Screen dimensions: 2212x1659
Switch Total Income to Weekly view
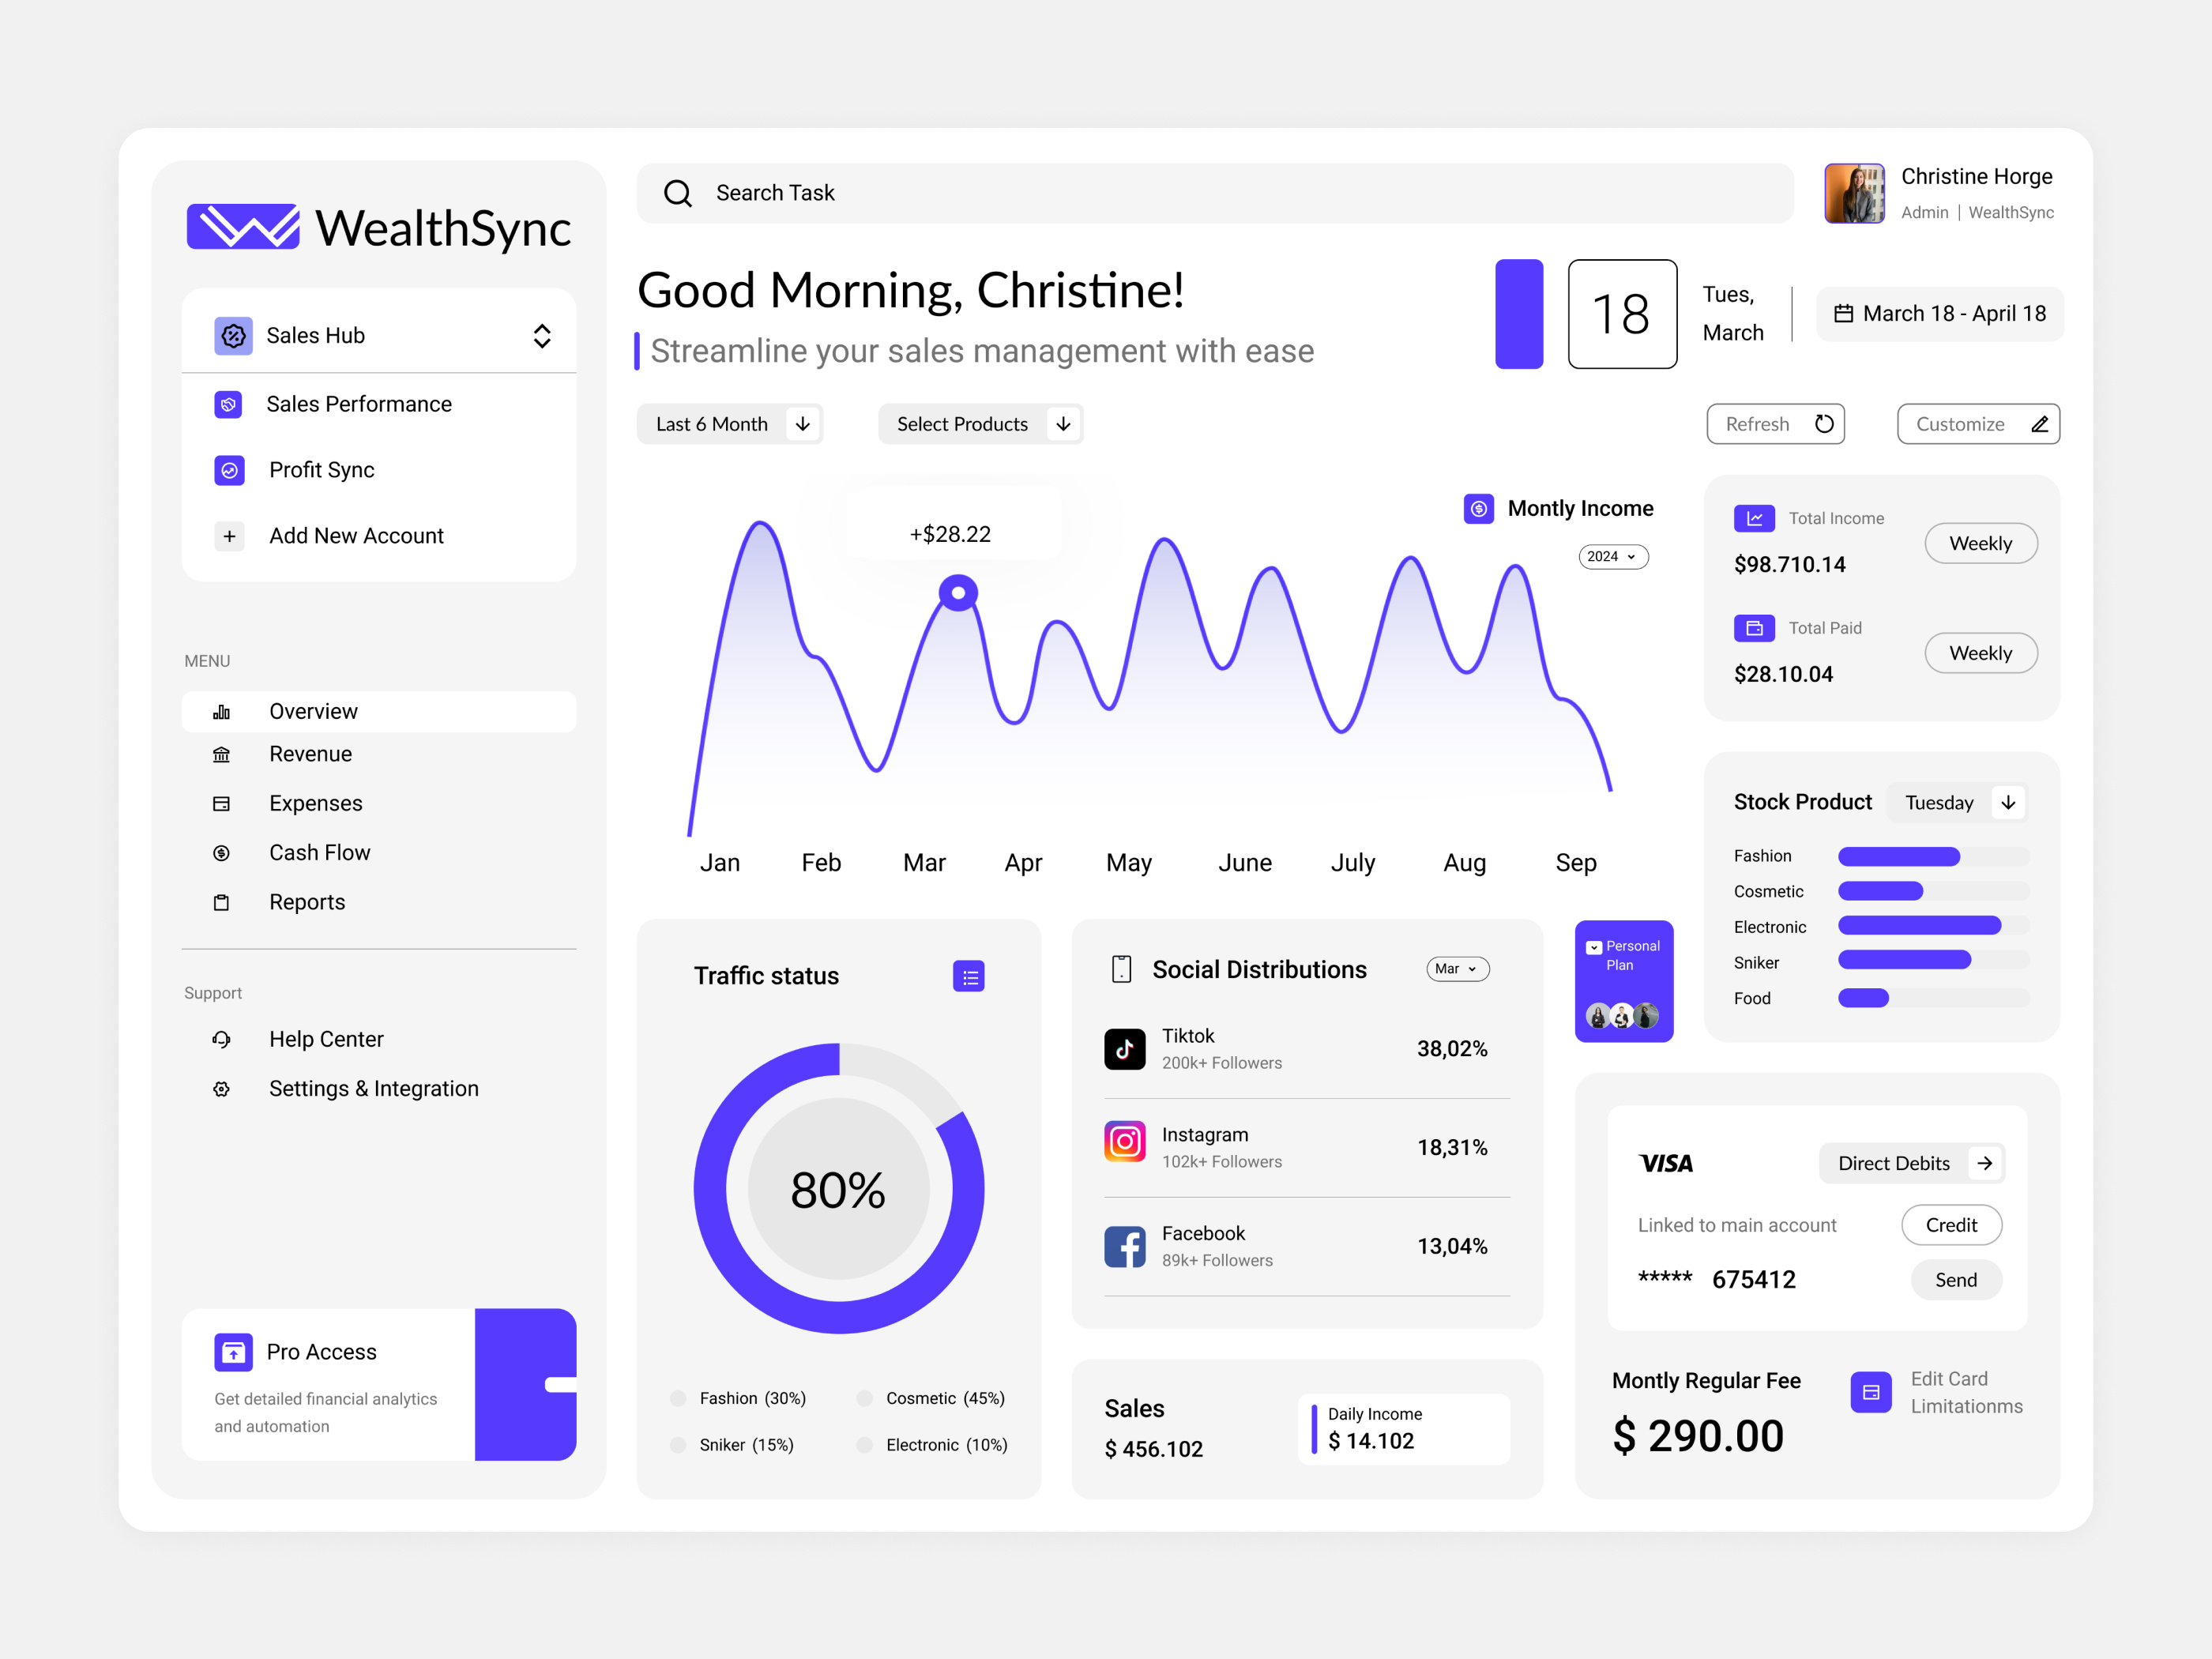pos(1980,543)
